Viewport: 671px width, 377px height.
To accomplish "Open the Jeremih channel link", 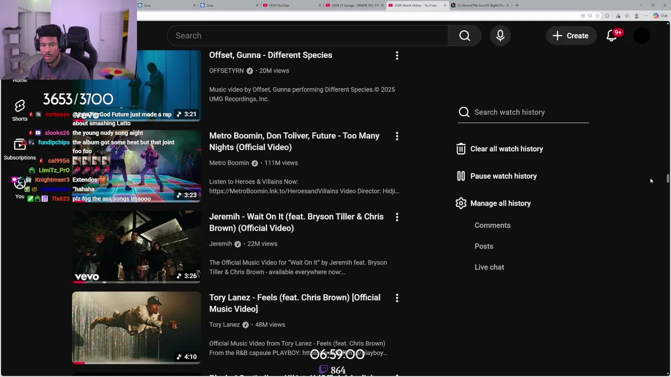I will click(x=220, y=243).
